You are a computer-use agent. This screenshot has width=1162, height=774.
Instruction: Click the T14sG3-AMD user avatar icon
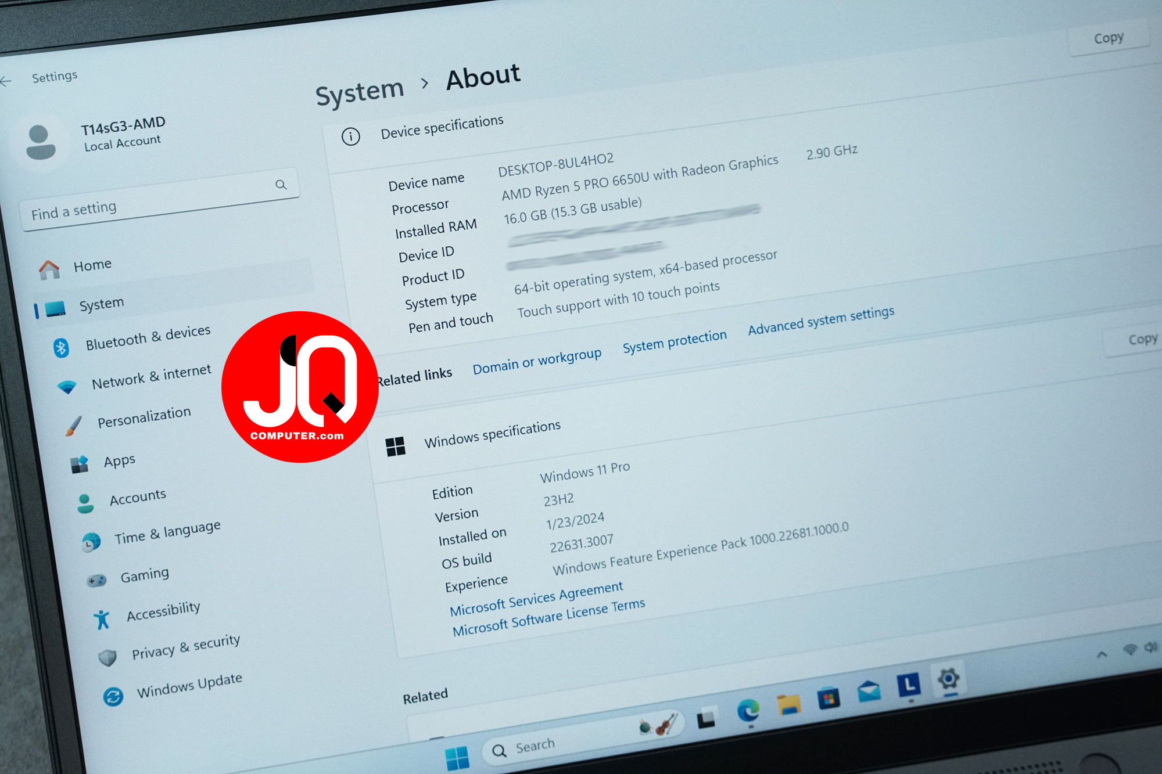pos(41,142)
